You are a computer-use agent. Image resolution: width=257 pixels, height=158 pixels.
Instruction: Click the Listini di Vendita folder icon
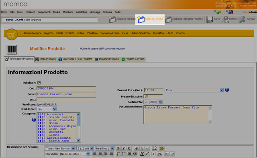(141, 20)
